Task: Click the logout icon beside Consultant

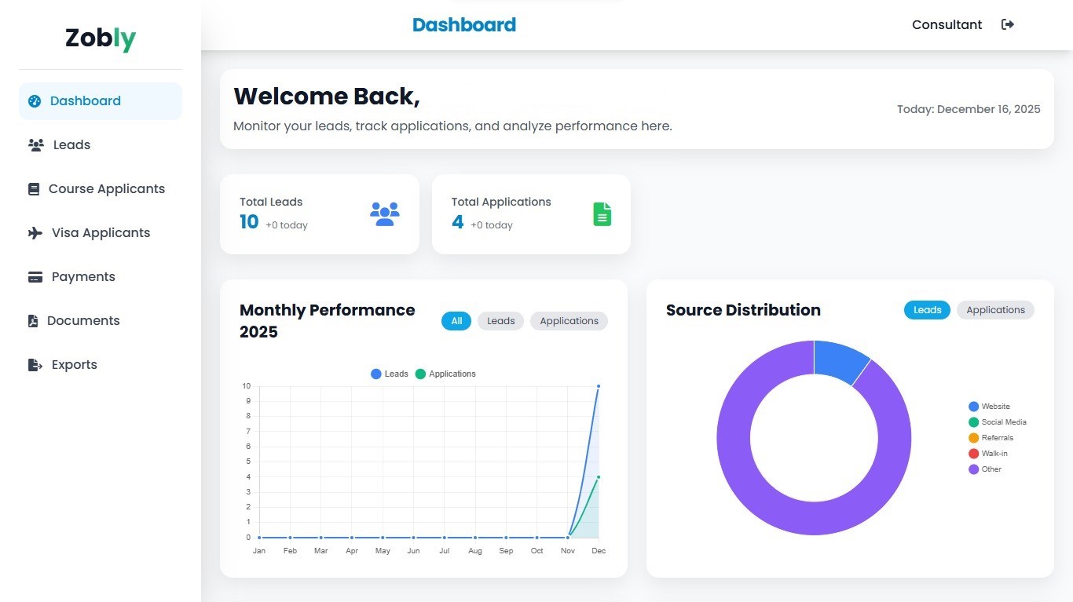Action: 1008,24
